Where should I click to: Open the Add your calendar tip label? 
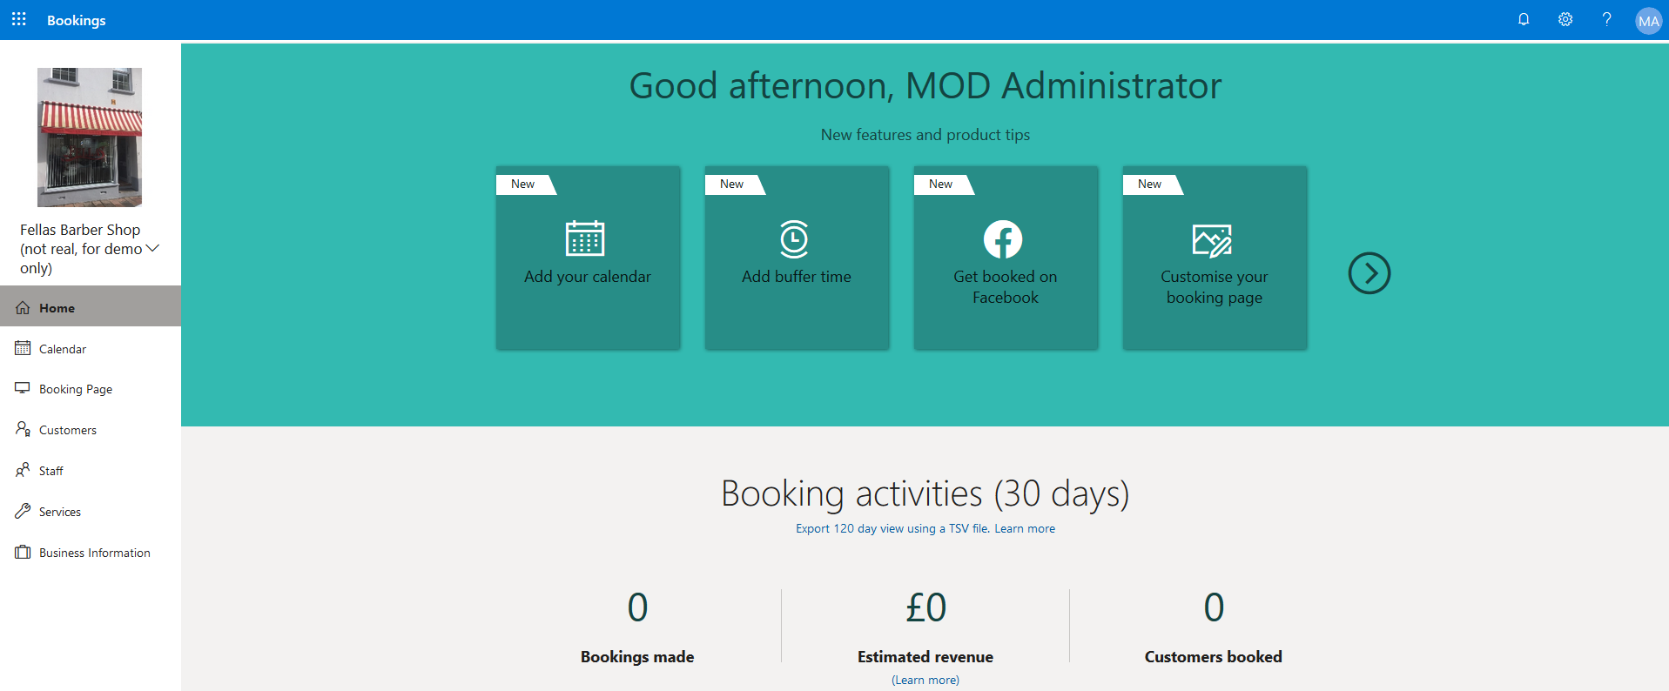tap(588, 277)
